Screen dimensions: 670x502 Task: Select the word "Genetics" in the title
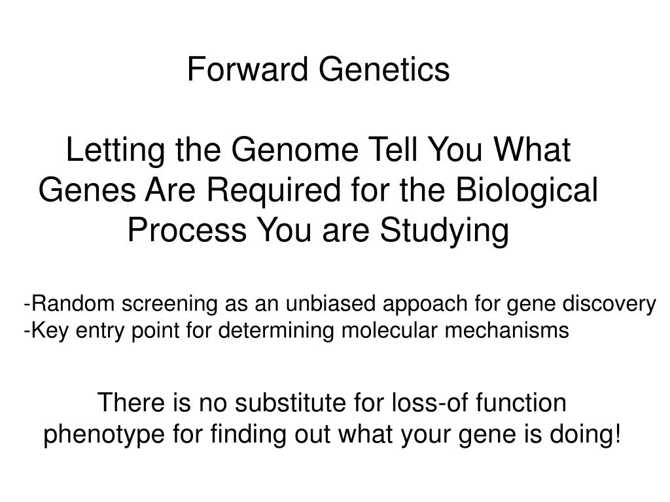coord(385,69)
